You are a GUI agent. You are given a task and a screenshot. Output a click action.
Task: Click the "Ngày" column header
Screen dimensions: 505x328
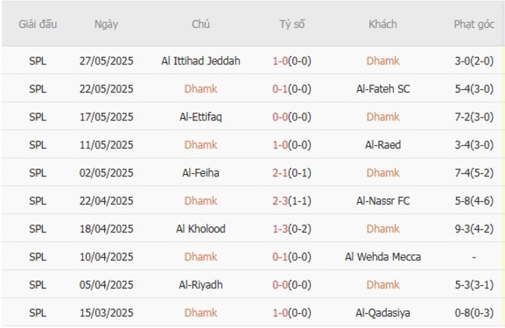pos(106,24)
